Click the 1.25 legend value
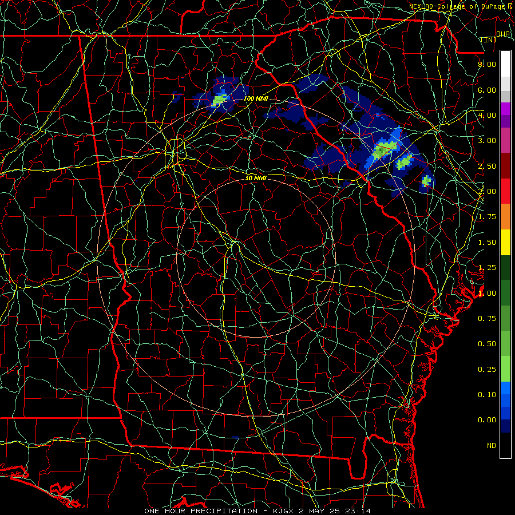Image resolution: width=515 pixels, height=515 pixels. point(487,268)
